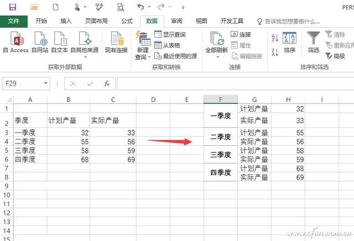The height and width of the screenshot is (241, 354).
Task: Click the Save icon in quick access toolbar
Action: 13,7
